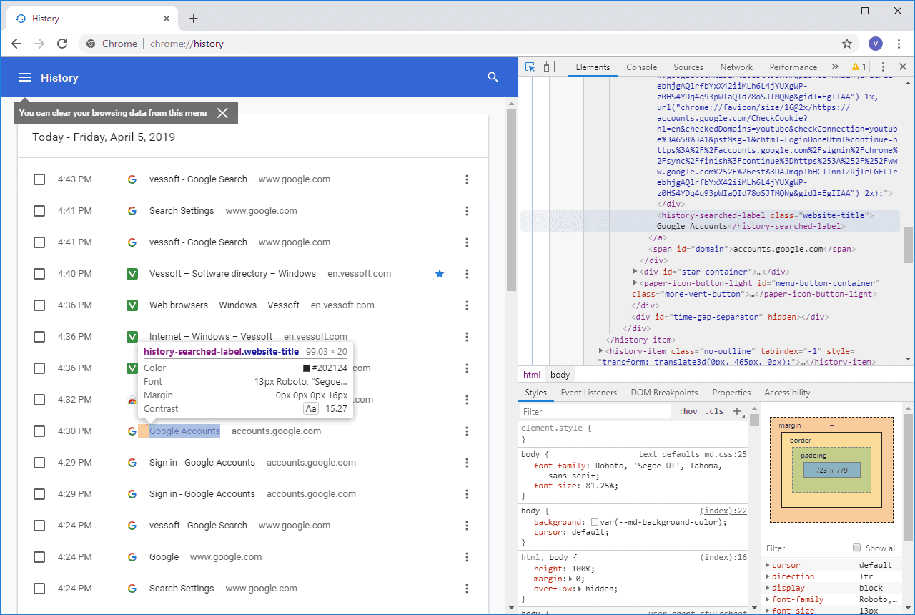
Task: Open the Vessoft – Software directory – Windows link
Action: (x=232, y=274)
